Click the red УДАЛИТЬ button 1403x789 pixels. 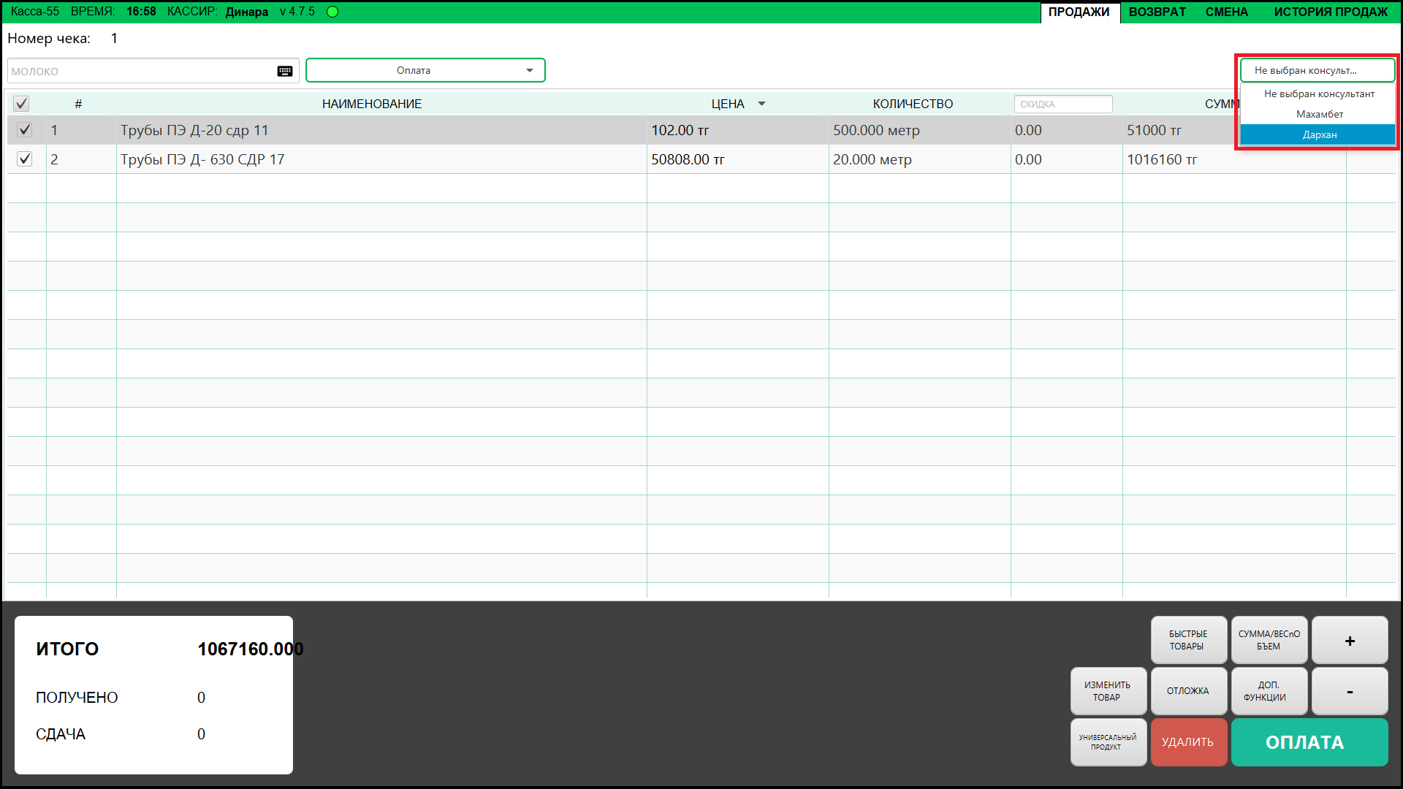click(1188, 742)
